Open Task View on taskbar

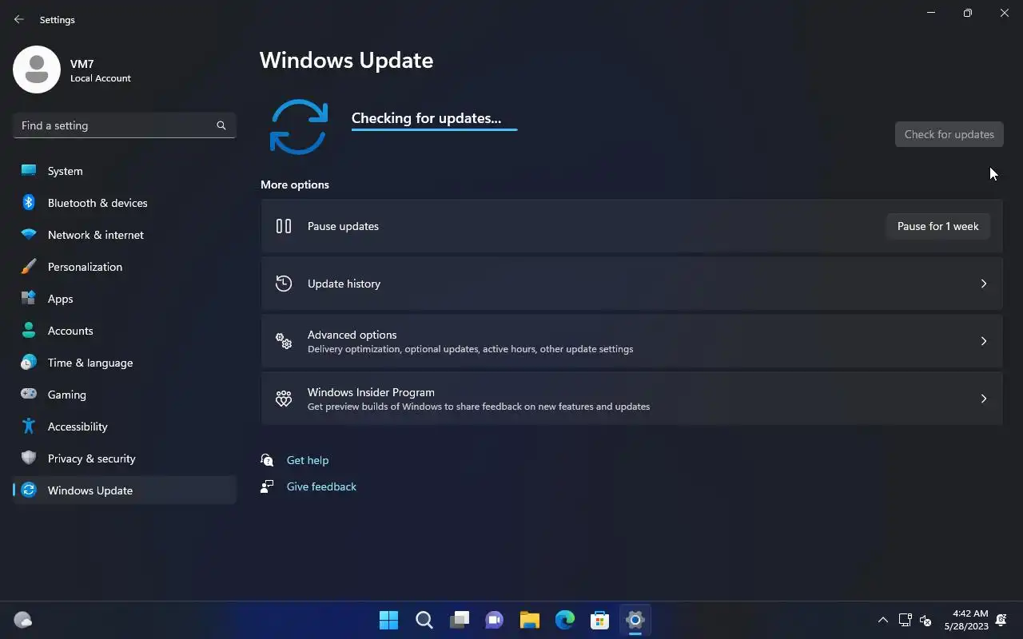pos(460,620)
